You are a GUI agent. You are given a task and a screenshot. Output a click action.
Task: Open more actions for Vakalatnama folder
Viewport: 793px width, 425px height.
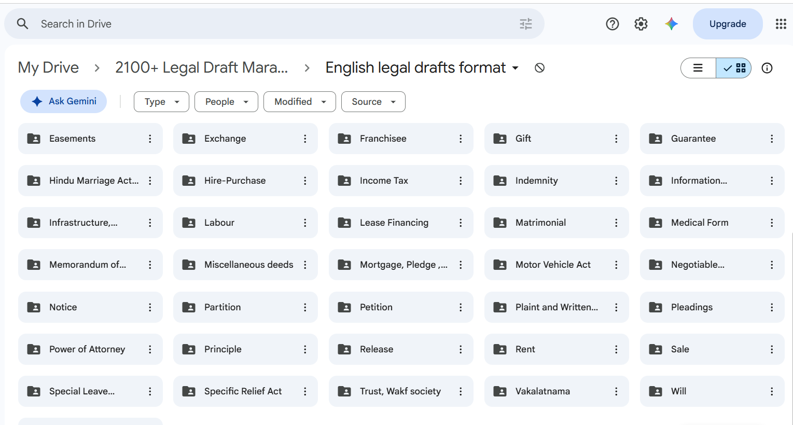616,391
